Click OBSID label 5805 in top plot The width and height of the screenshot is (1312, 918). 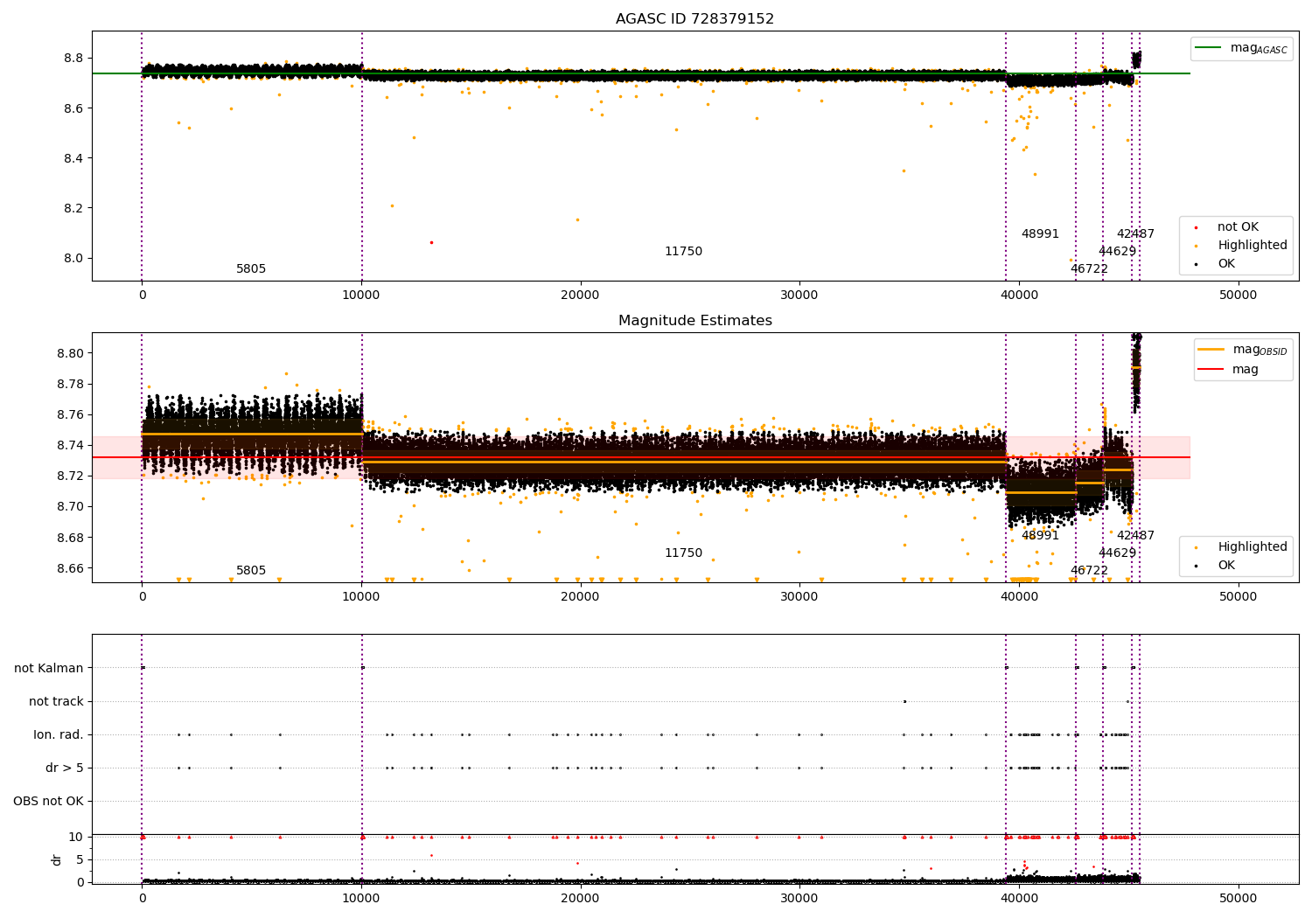click(251, 269)
